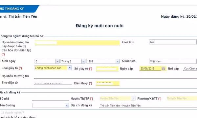The height and width of the screenshot is (118, 197).
Task: Click the Ngày đăng ký date text
Action: pyautogui.click(x=179, y=16)
